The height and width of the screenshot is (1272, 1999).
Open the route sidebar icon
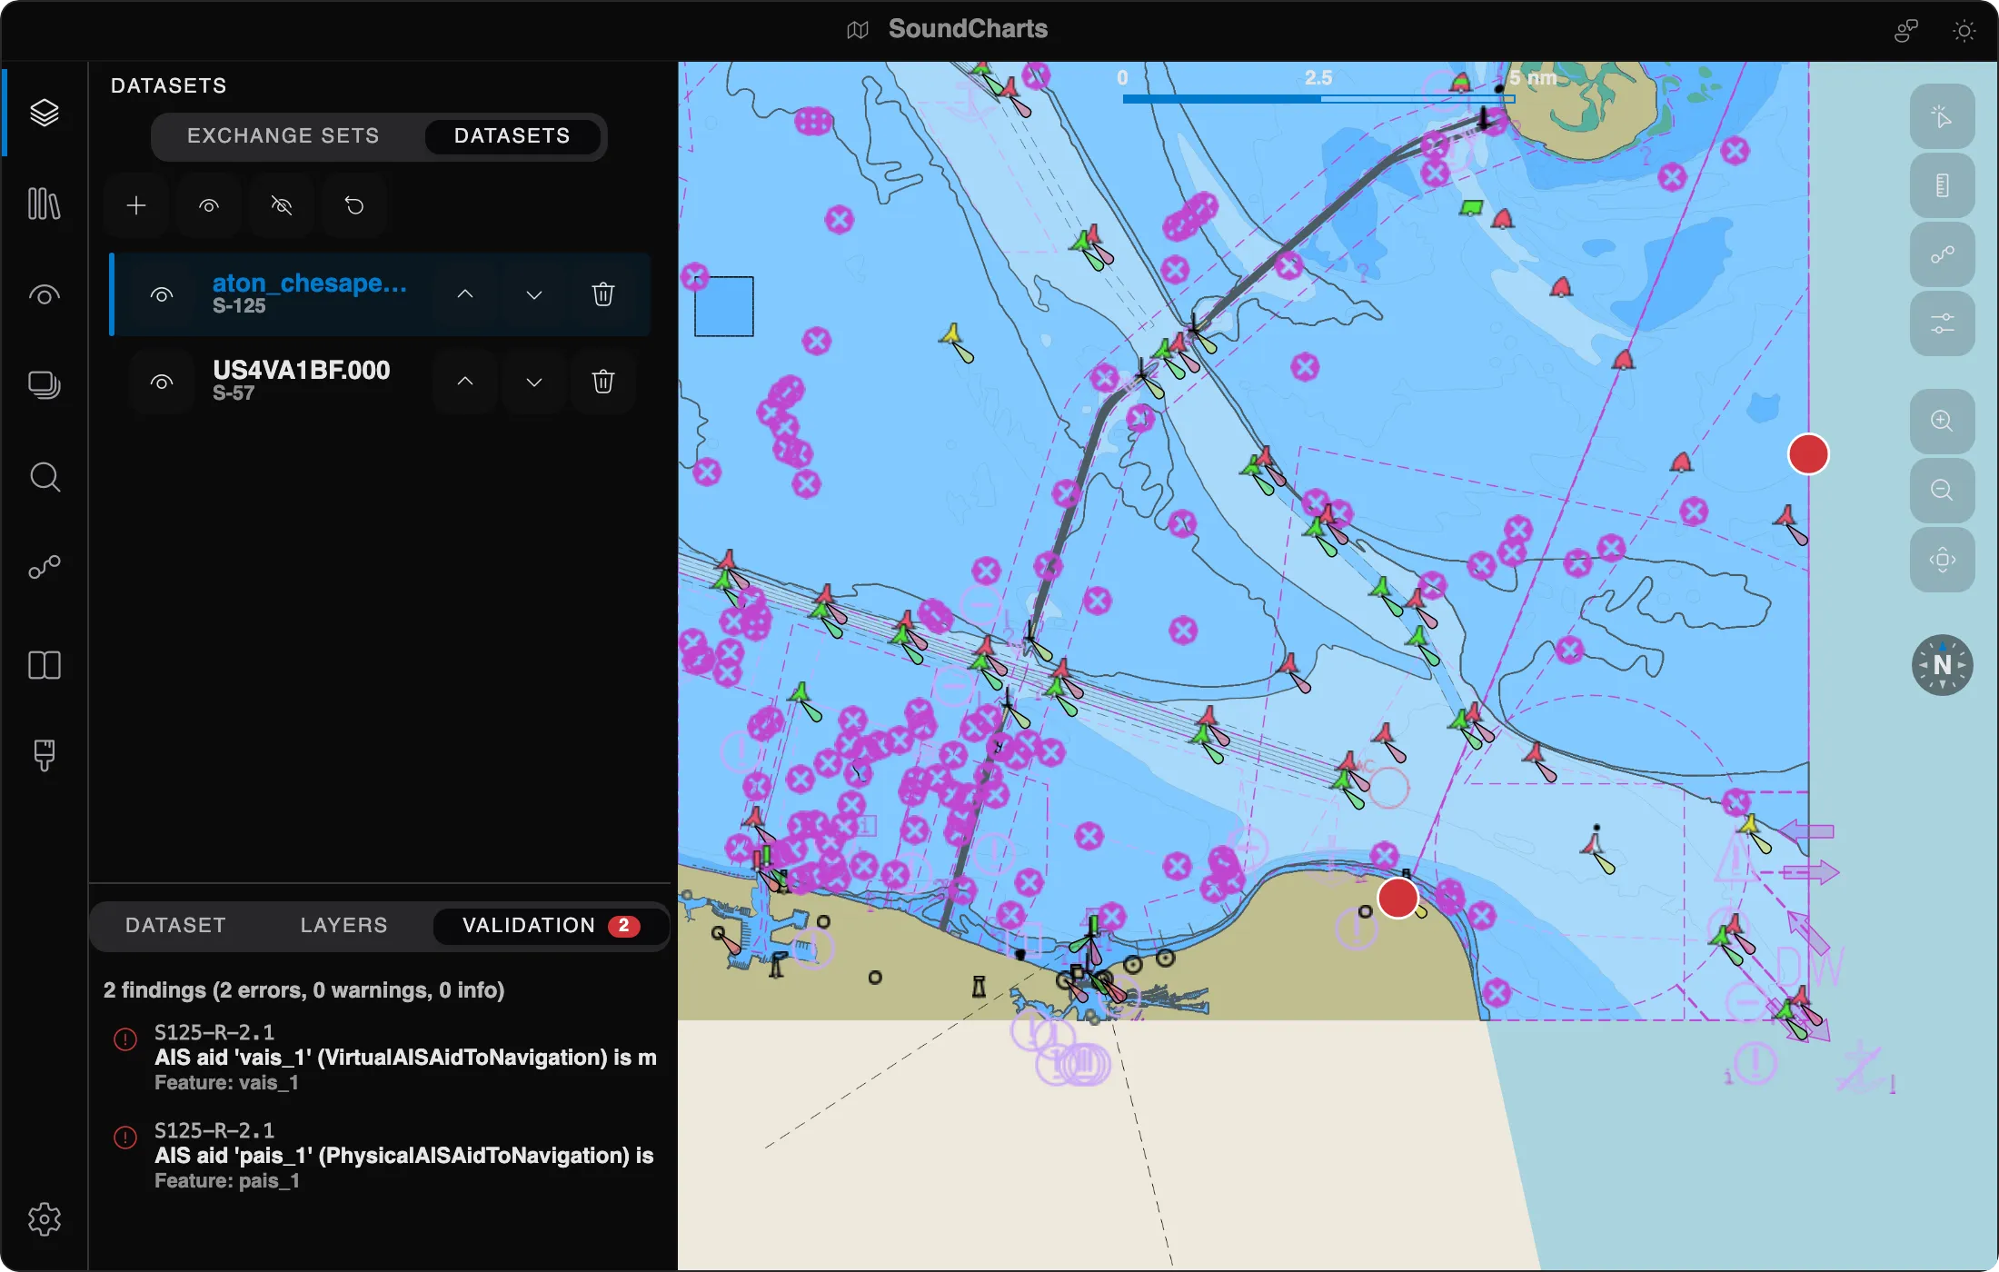44,567
